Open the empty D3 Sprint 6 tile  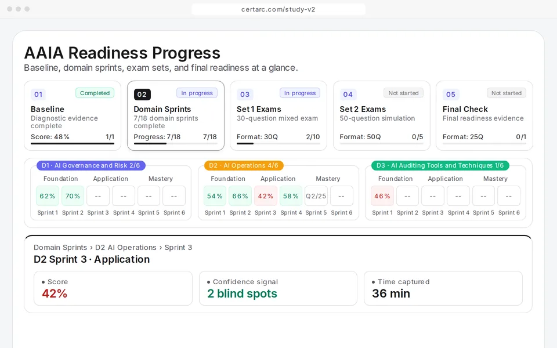pos(509,196)
